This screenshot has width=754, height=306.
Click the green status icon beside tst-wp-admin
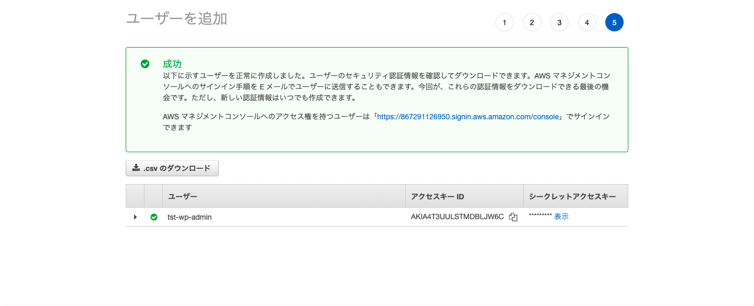pos(154,217)
